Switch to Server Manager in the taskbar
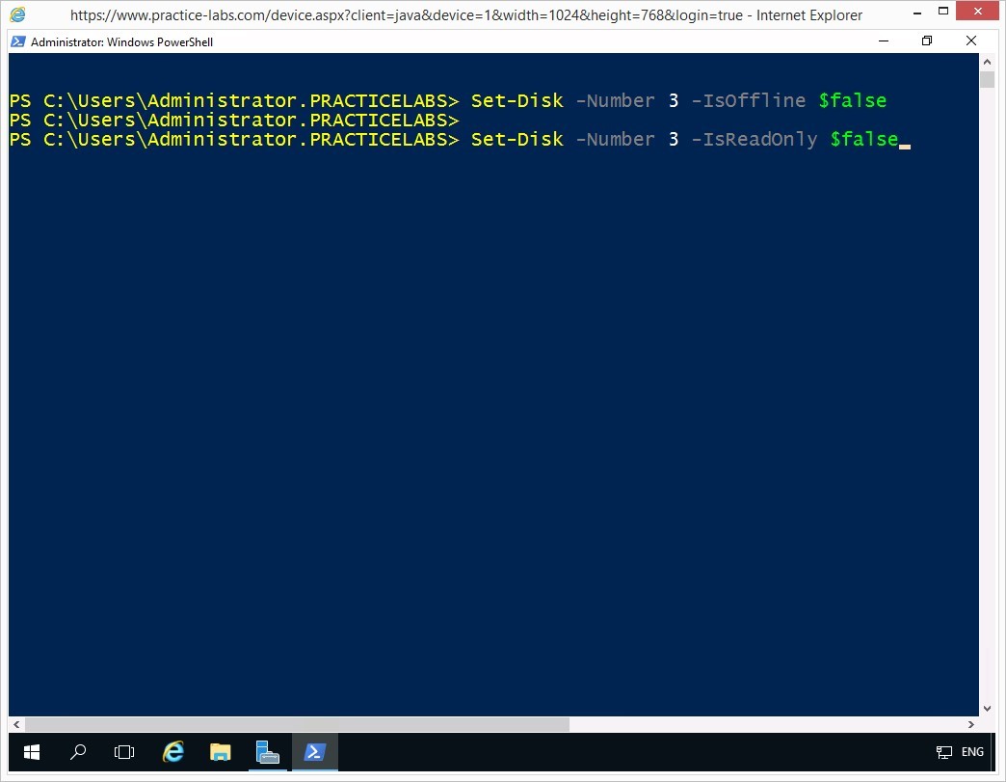 click(x=268, y=751)
